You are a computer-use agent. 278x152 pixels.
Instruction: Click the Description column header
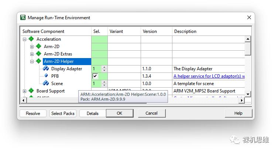[185, 31]
